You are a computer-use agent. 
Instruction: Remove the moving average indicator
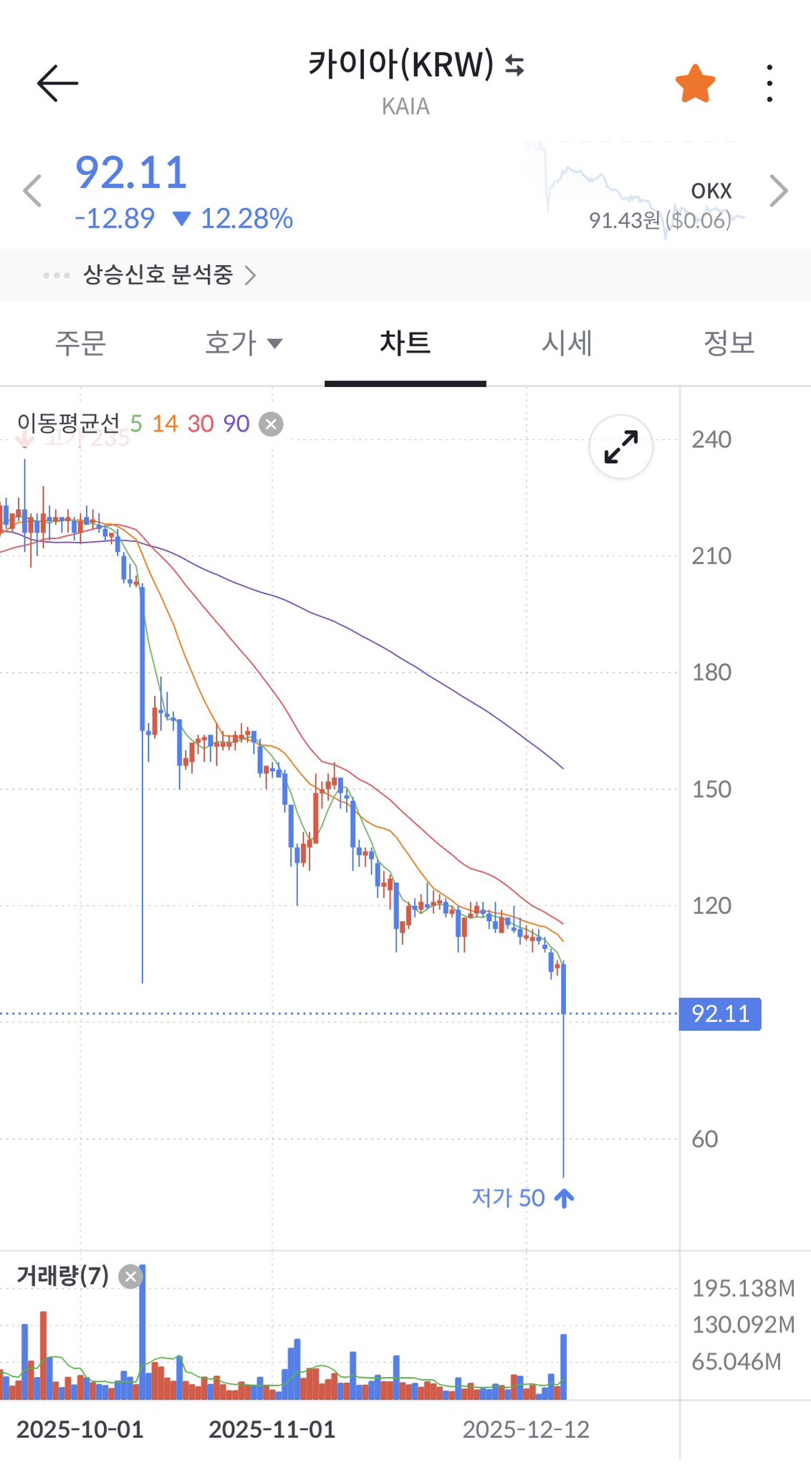pos(271,424)
